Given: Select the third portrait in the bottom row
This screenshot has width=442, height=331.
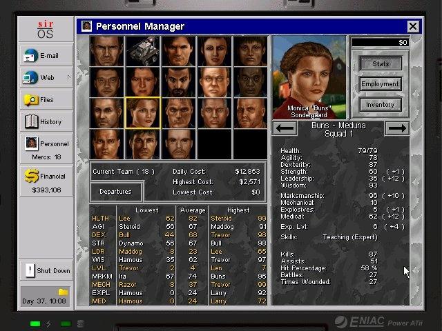Looking at the screenshot, I should coord(179,144).
